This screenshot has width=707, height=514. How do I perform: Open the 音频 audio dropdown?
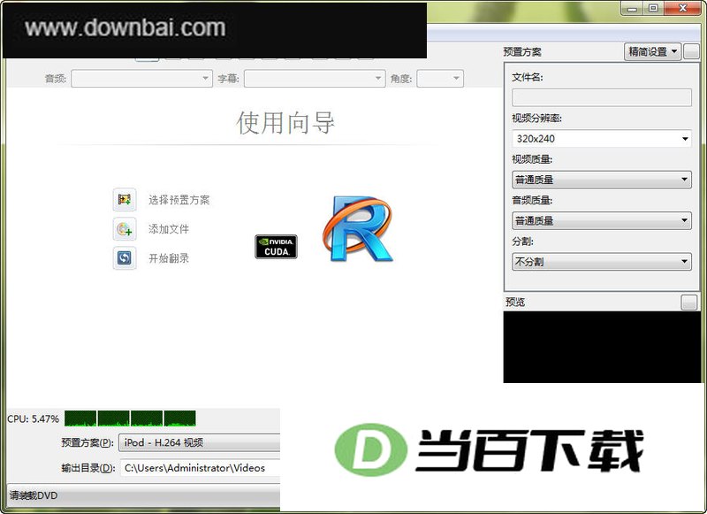coord(141,79)
